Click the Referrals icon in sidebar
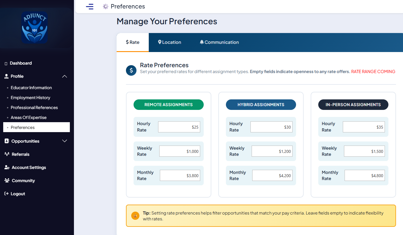The width and height of the screenshot is (403, 235). pyautogui.click(x=7, y=154)
